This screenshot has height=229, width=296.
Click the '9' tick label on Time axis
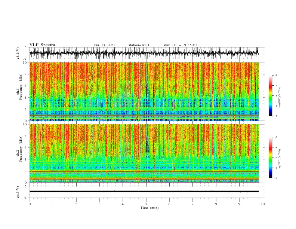tap(239, 204)
